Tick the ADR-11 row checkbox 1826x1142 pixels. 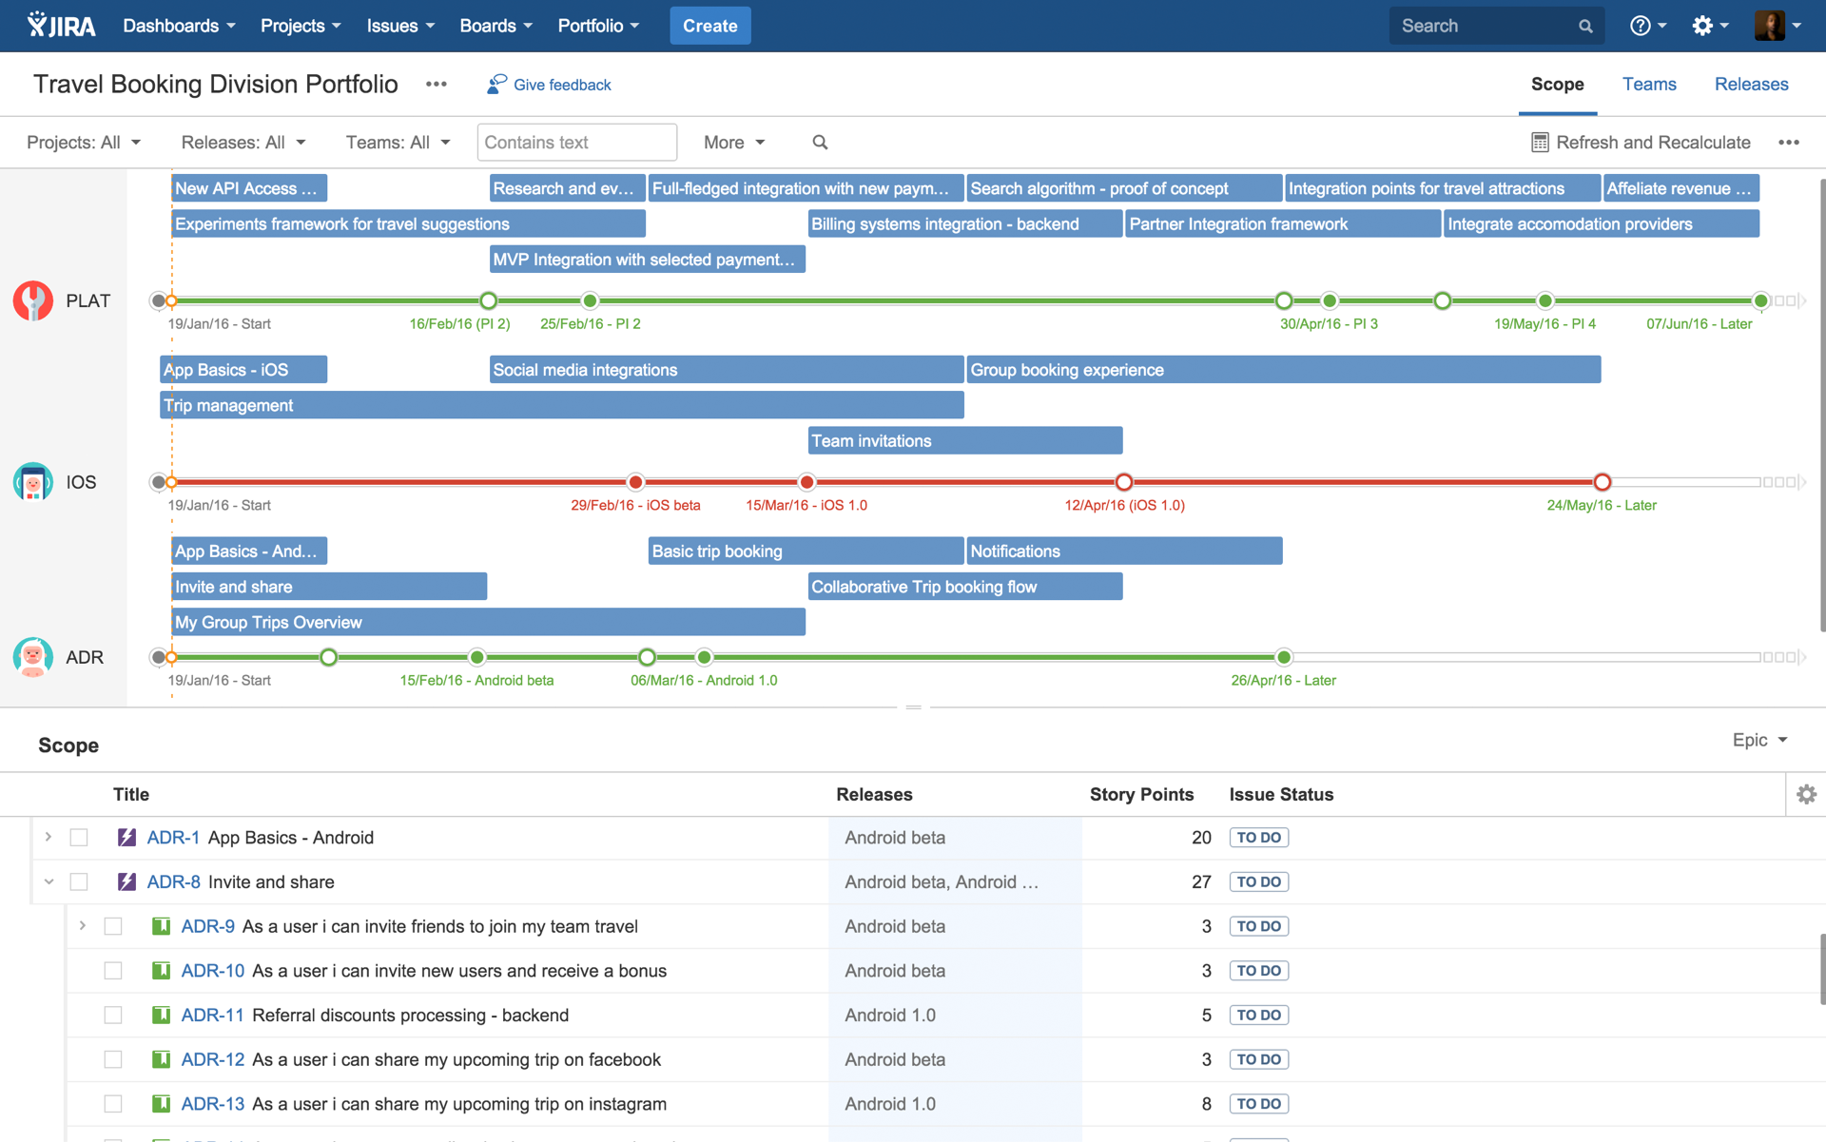click(x=113, y=1015)
